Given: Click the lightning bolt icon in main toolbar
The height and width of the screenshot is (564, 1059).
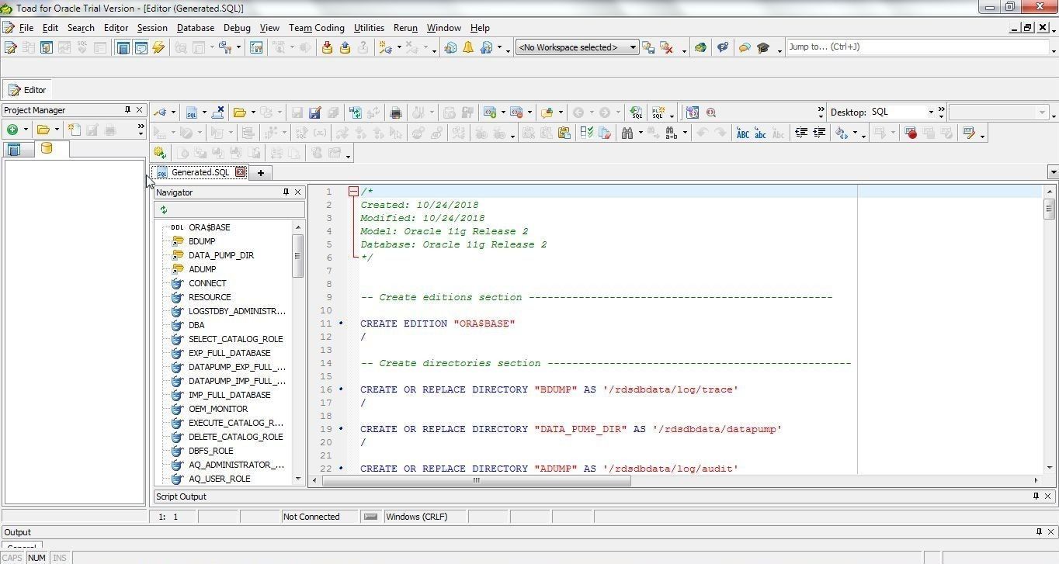Looking at the screenshot, I should (158, 47).
